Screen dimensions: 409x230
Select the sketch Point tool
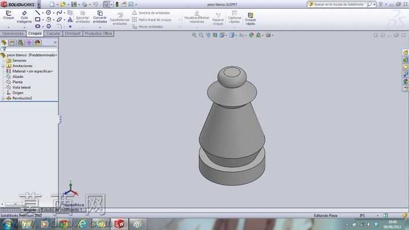pos(70,26)
